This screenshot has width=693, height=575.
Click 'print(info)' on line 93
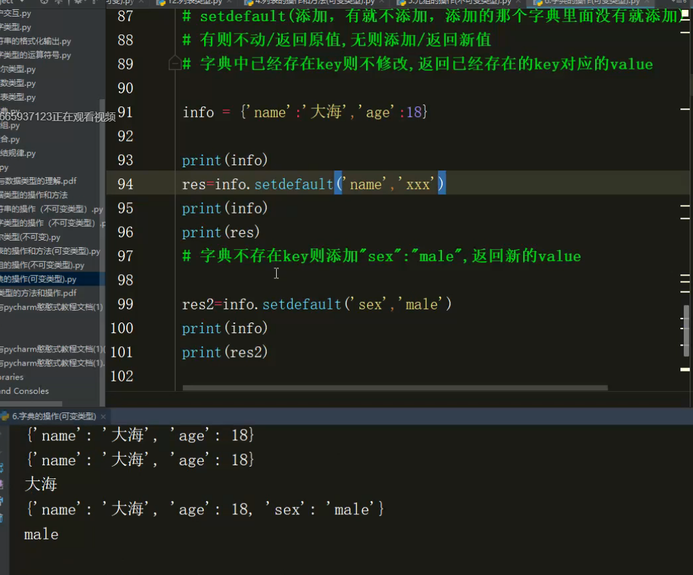click(225, 160)
